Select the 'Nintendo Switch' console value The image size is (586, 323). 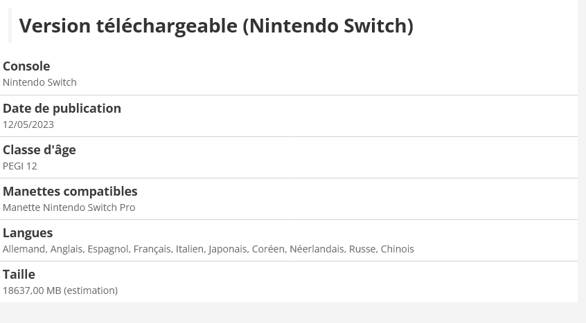click(39, 82)
